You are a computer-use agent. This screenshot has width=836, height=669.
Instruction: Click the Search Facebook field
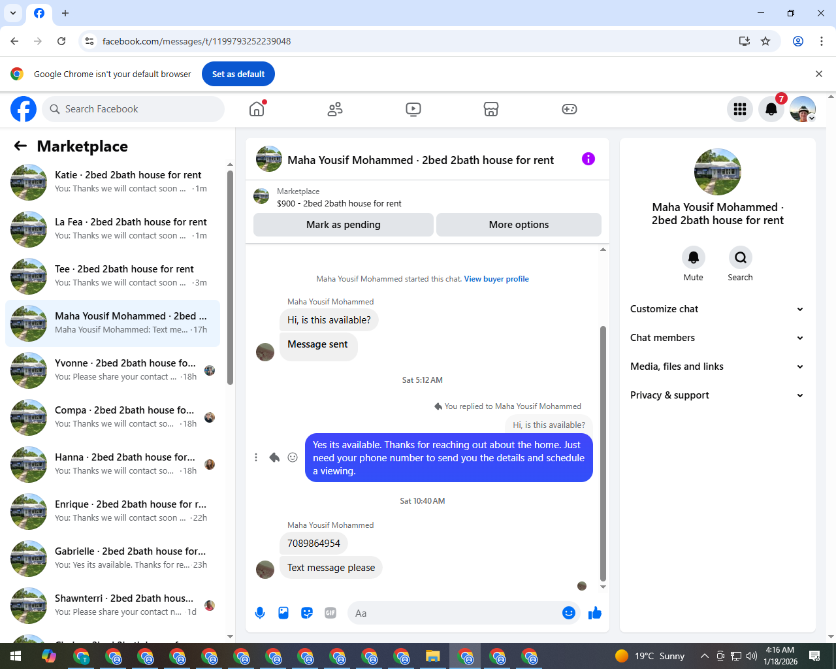coord(133,109)
